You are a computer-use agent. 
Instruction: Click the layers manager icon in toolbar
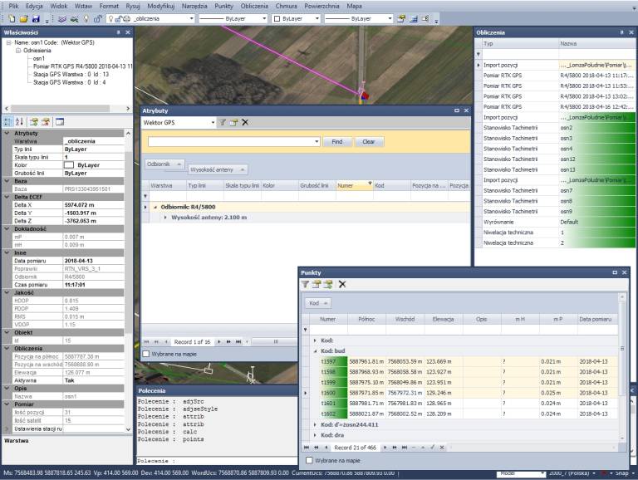click(63, 17)
